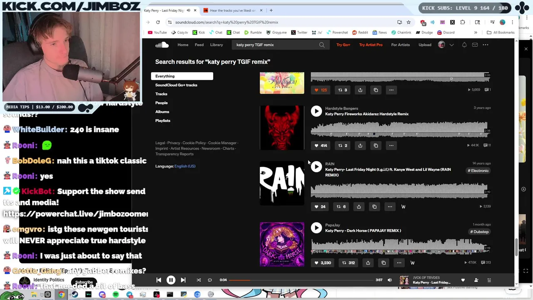The height and width of the screenshot is (300, 533).
Task: Filter results by People
Action: click(162, 103)
